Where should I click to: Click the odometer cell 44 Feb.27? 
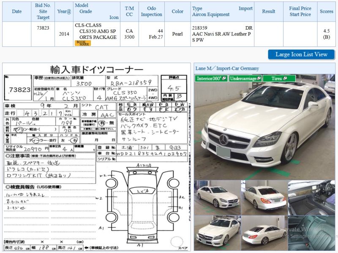tap(152, 34)
